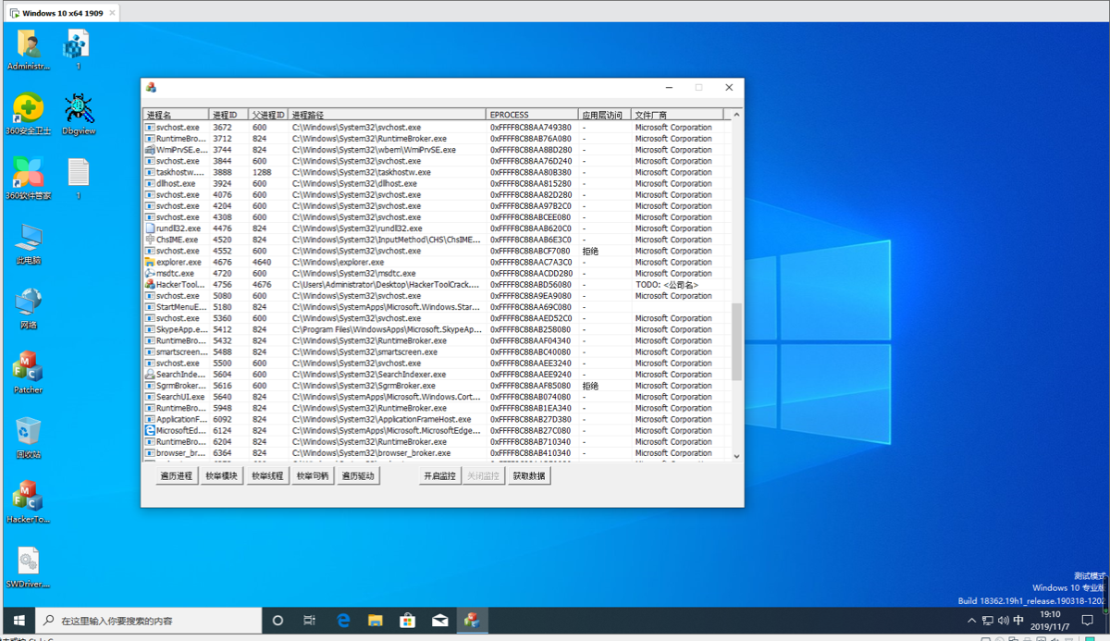Viewport: 1110px width, 641px height.
Task: Select the SkypeApp process row
Action: tap(437, 329)
